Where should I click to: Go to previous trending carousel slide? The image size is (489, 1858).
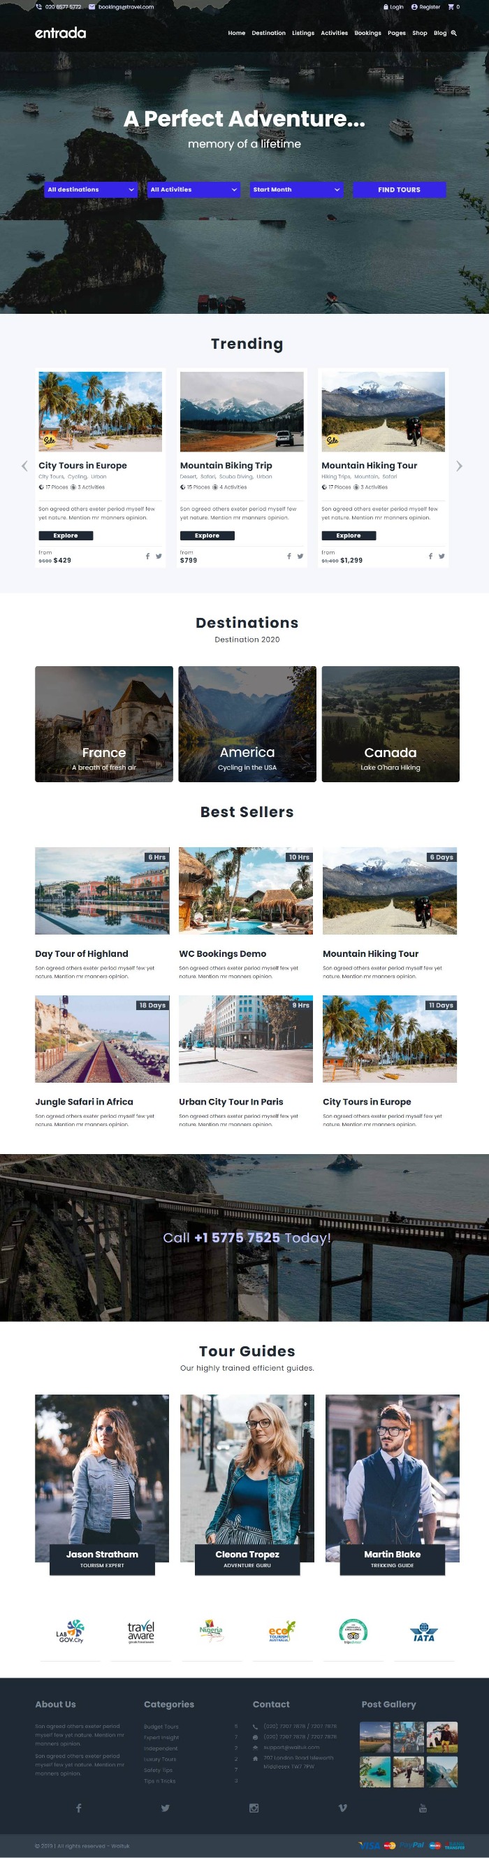(24, 466)
